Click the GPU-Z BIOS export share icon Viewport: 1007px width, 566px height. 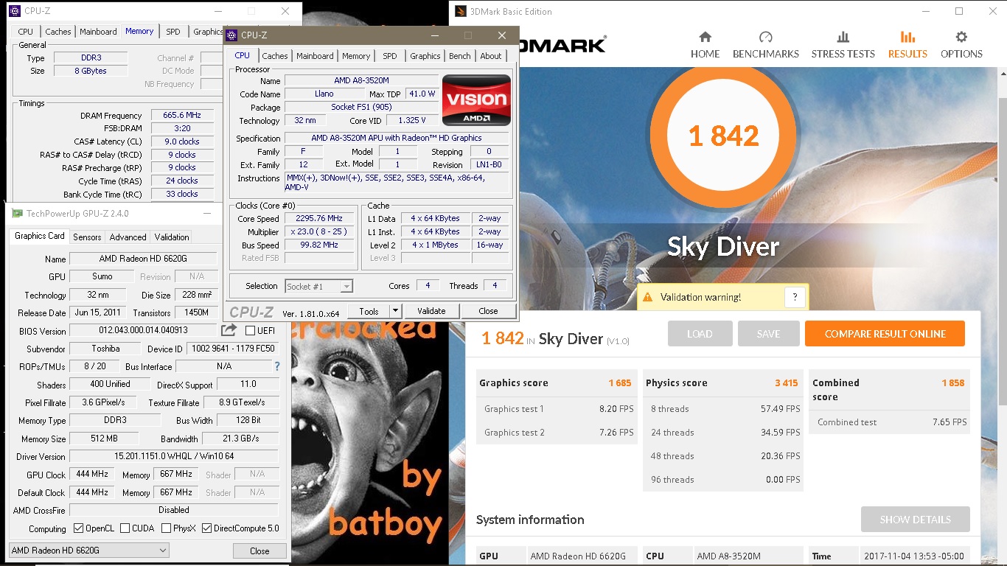click(229, 330)
